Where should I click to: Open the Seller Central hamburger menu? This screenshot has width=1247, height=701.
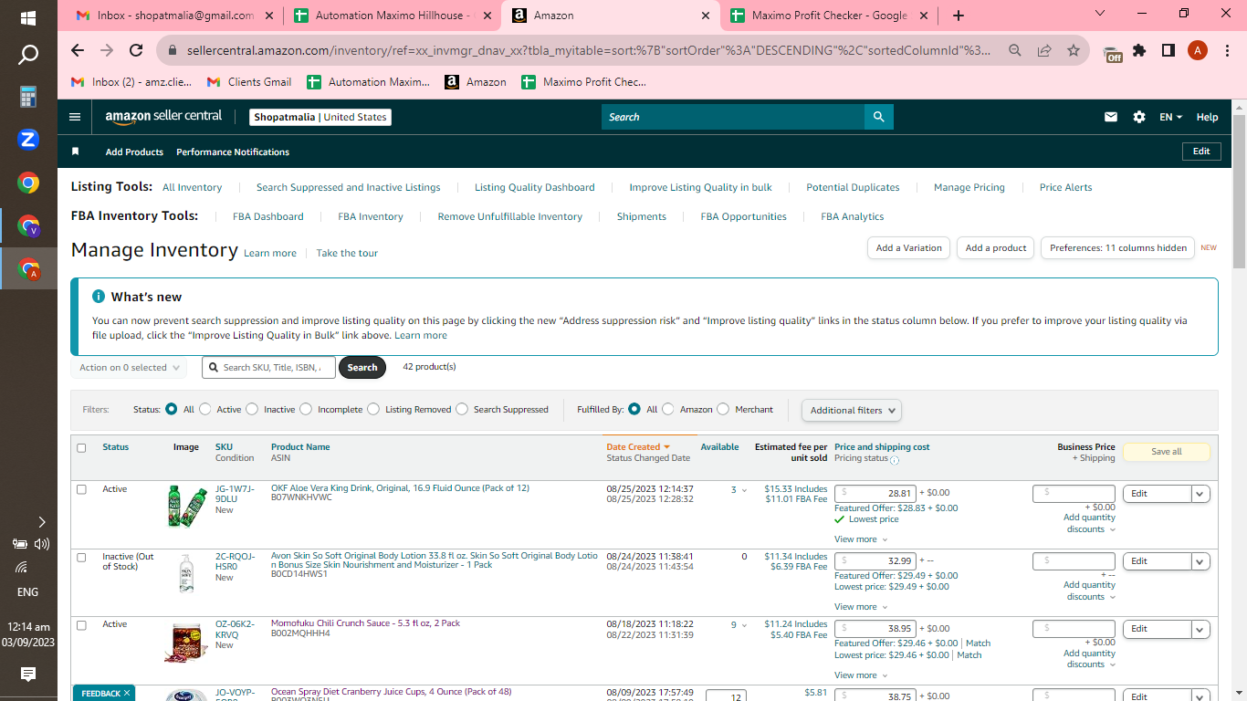click(75, 117)
